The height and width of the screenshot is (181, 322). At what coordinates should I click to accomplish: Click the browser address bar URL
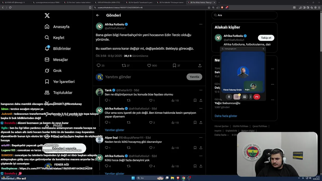[x=120, y=8]
